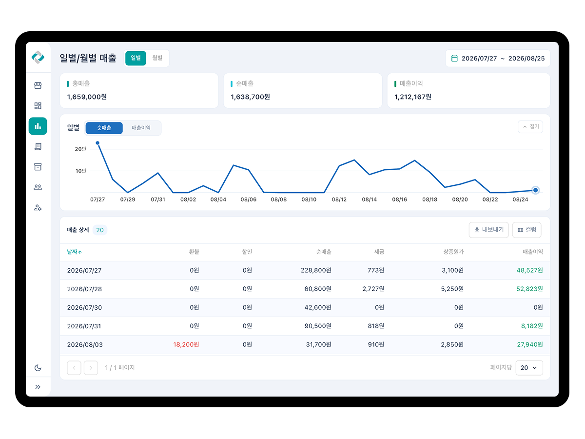This screenshot has width=585, height=439.
Task: Click the 228,800원 net sales value
Action: [316, 270]
